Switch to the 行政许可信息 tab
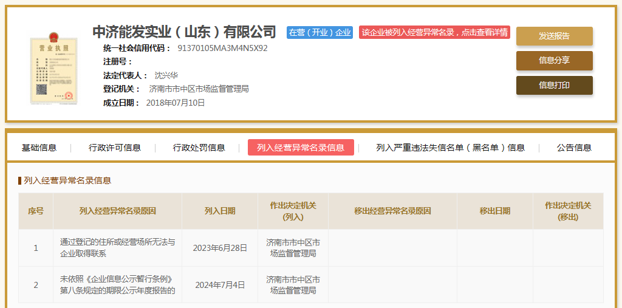 click(114, 148)
